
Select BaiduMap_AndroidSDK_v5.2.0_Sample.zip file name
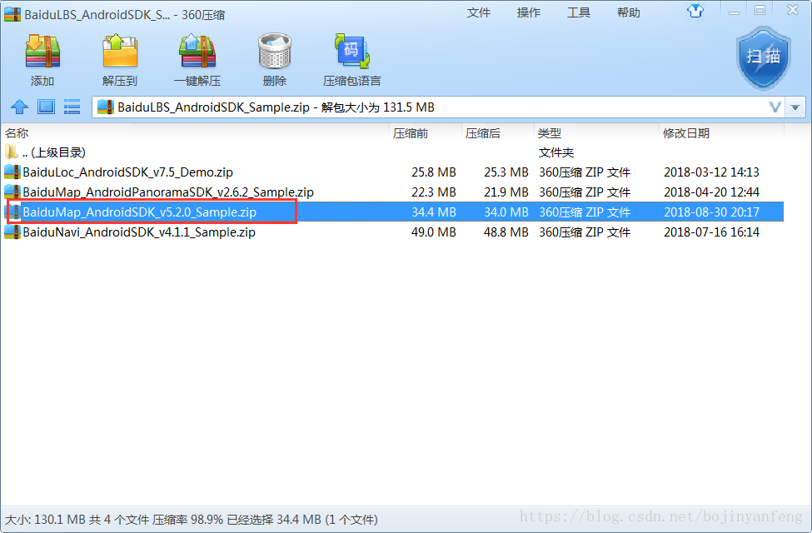[x=139, y=212]
